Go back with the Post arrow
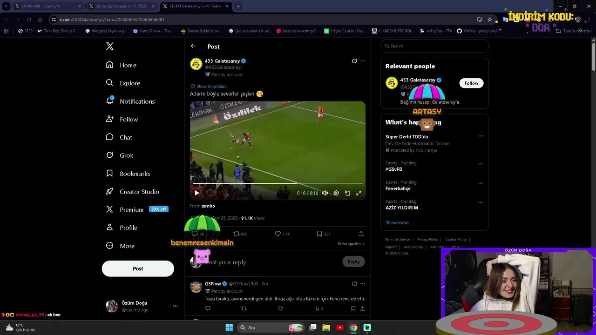 point(193,46)
